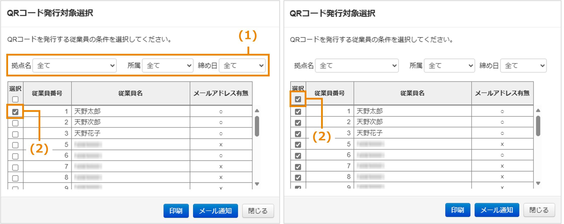Image resolution: width=564 pixels, height=224 pixels.
Task: Click the メール通知 button in the left dialog
Action: [215, 211]
